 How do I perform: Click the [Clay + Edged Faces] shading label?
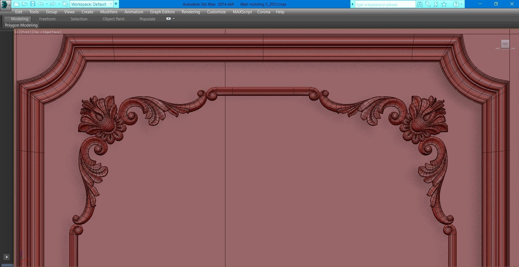point(46,32)
